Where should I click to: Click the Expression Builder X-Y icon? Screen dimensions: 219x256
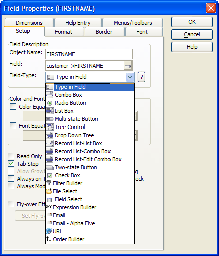(49, 207)
